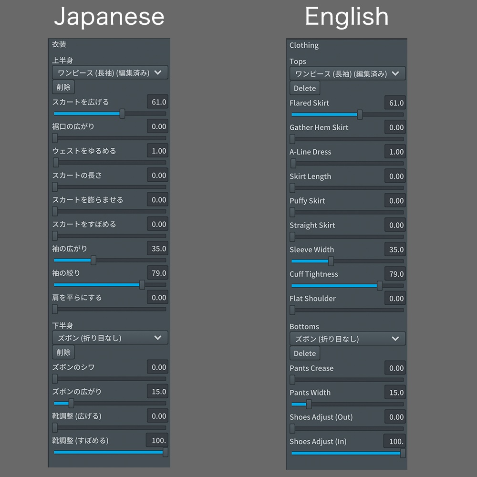
Task: Click the Delete button under Tops
Action: coord(304,88)
